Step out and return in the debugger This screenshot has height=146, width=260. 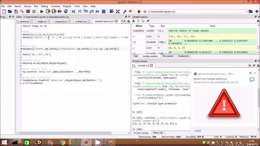tap(91, 11)
